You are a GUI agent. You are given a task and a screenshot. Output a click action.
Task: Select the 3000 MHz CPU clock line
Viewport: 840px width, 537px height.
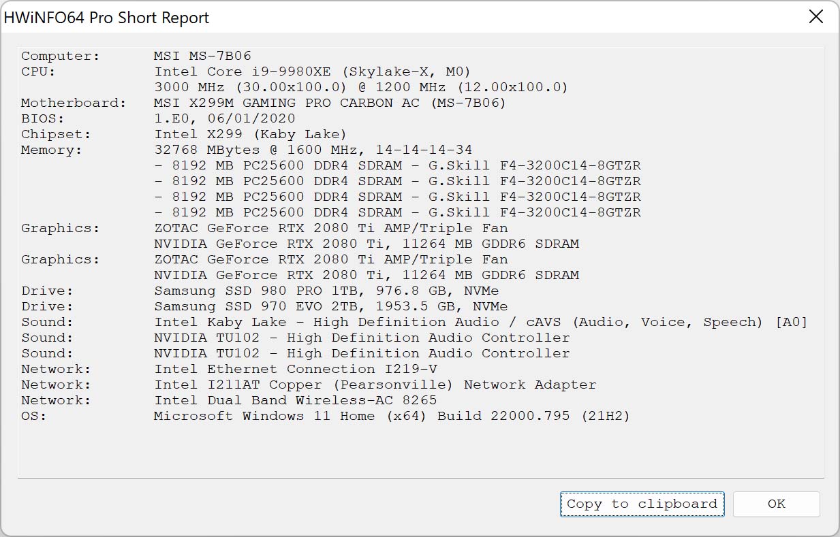360,88
